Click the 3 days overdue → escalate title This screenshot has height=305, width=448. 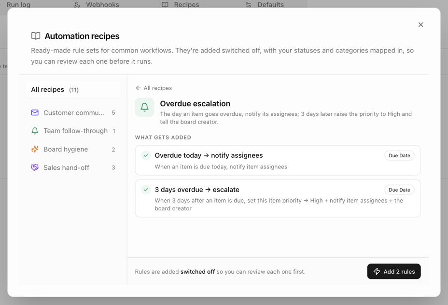pyautogui.click(x=197, y=190)
